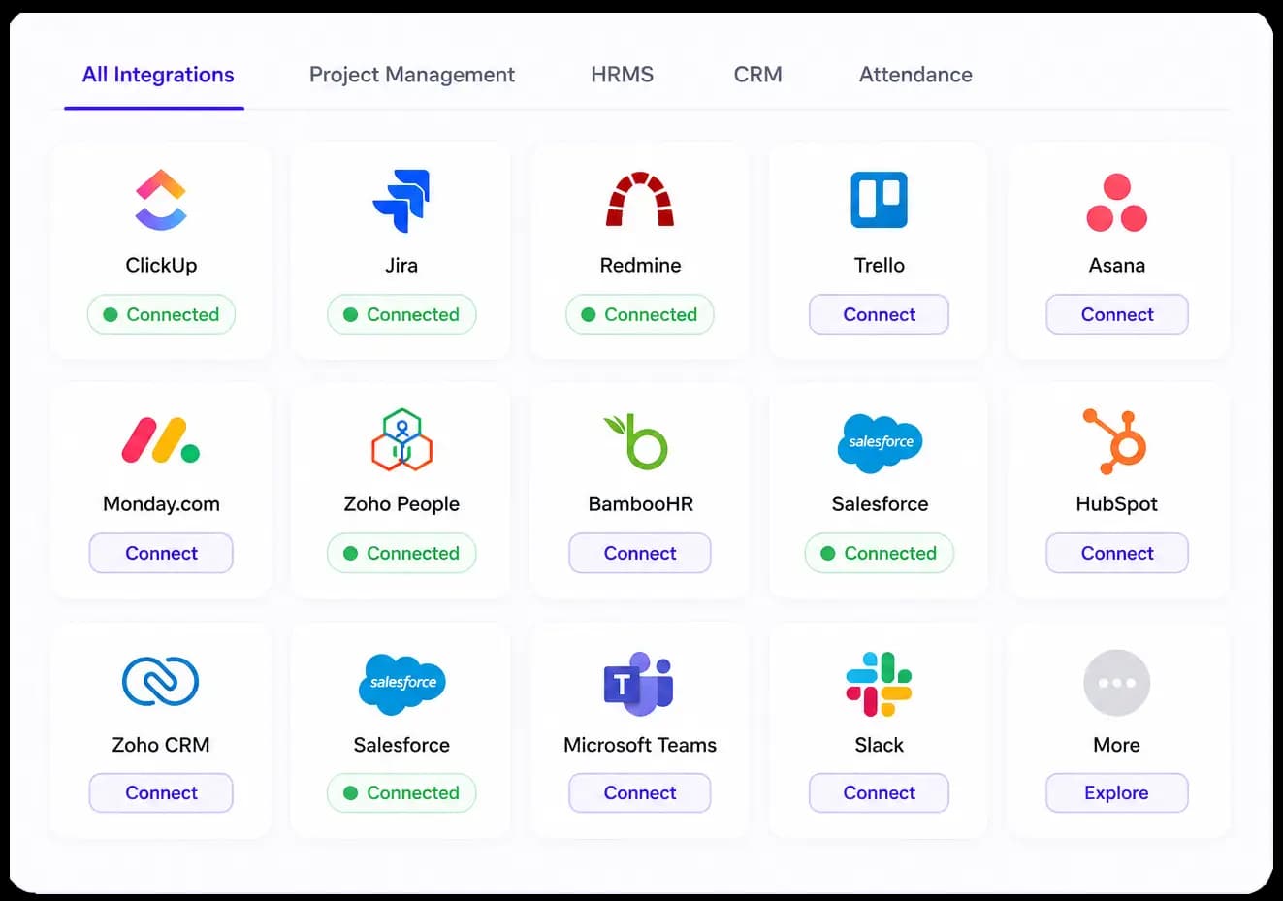
Task: Connect the Monday.com integration
Action: 161,553
